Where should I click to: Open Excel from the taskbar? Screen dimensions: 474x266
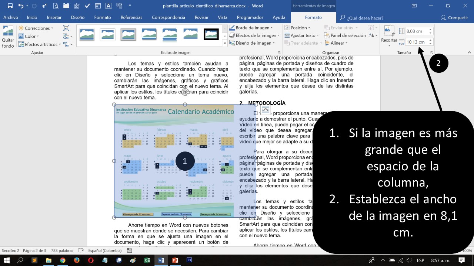pos(147,260)
